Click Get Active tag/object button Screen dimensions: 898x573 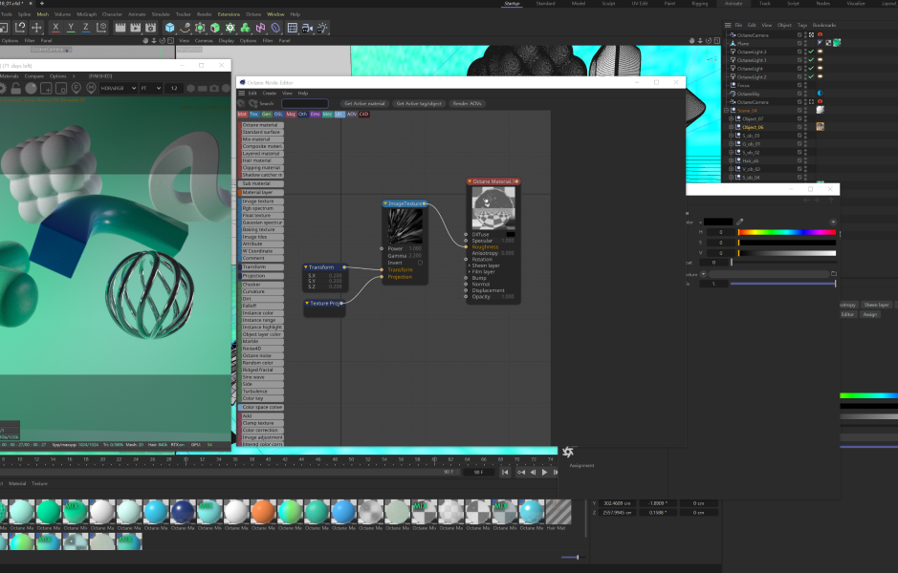pyautogui.click(x=419, y=103)
